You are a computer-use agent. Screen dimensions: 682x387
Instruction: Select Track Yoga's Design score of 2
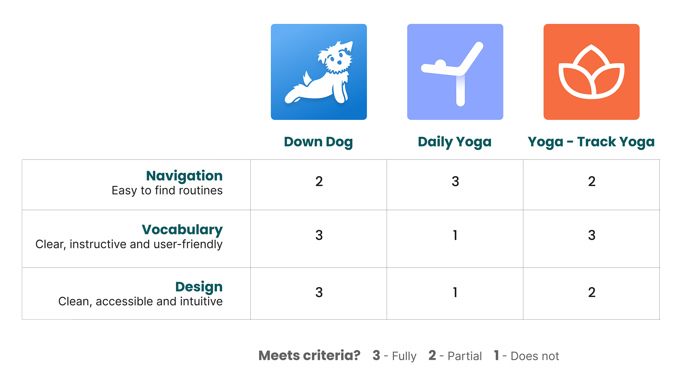point(592,292)
